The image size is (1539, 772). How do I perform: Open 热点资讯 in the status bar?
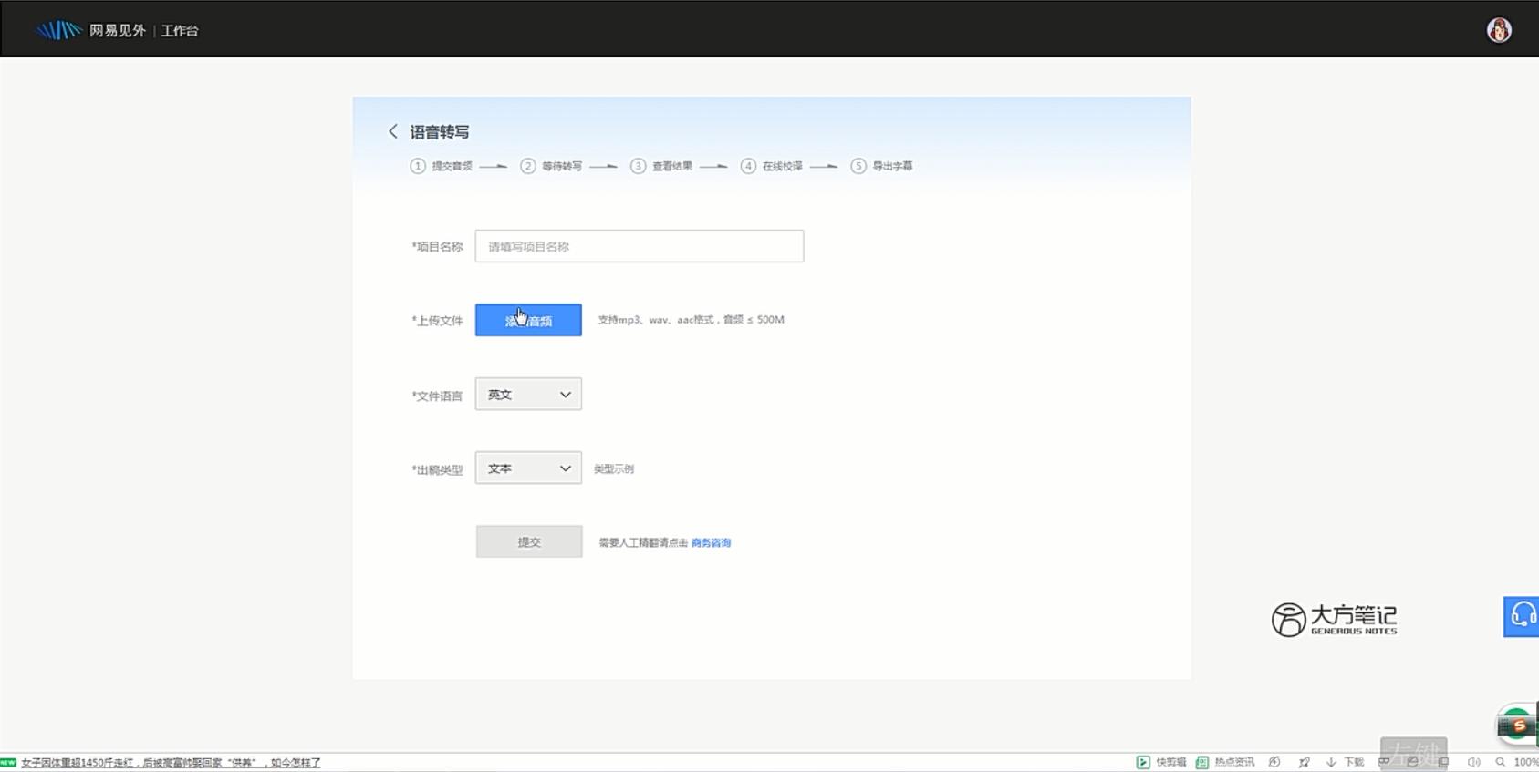point(1225,762)
